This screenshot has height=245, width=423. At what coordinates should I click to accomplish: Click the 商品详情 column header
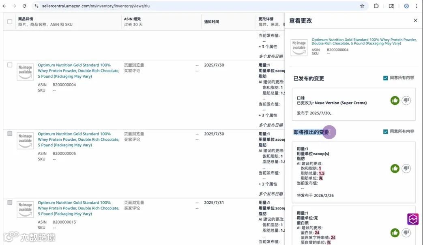coord(26,19)
